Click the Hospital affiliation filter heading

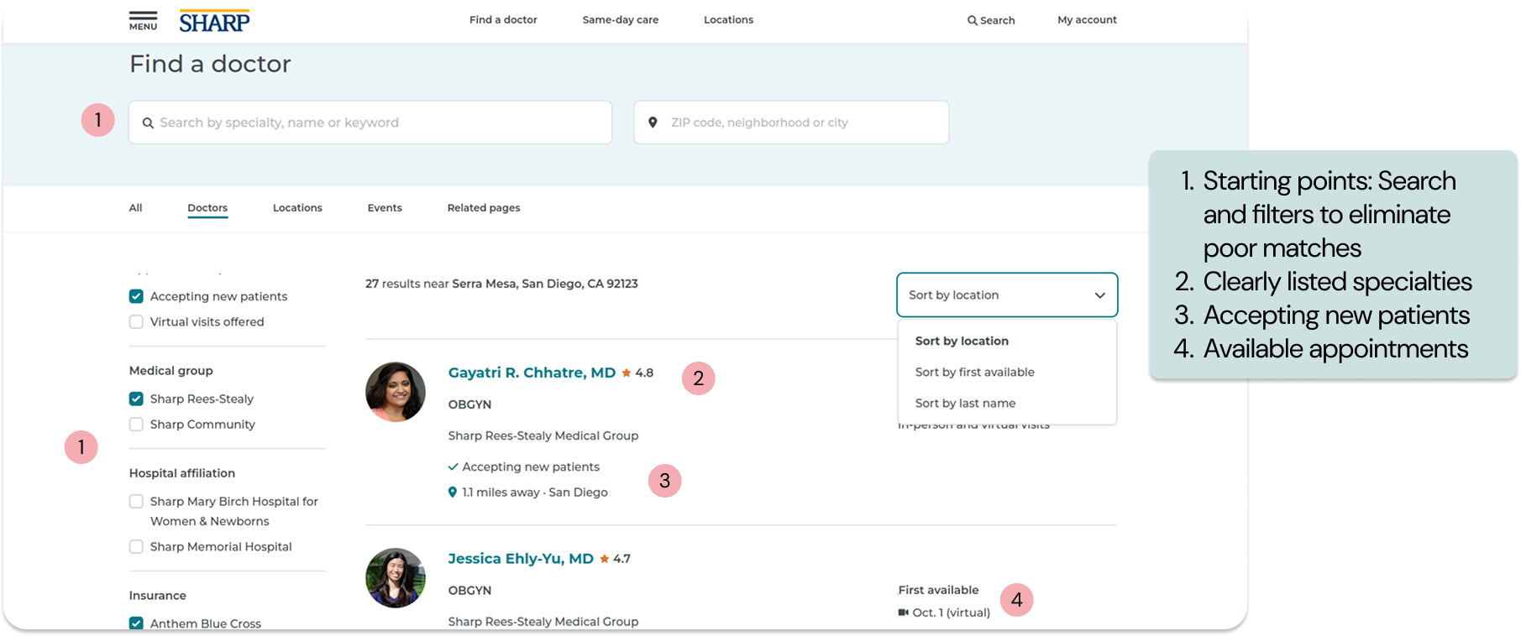click(182, 473)
